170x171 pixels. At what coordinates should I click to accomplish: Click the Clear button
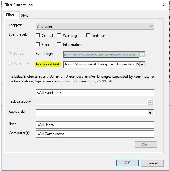pos(146,144)
